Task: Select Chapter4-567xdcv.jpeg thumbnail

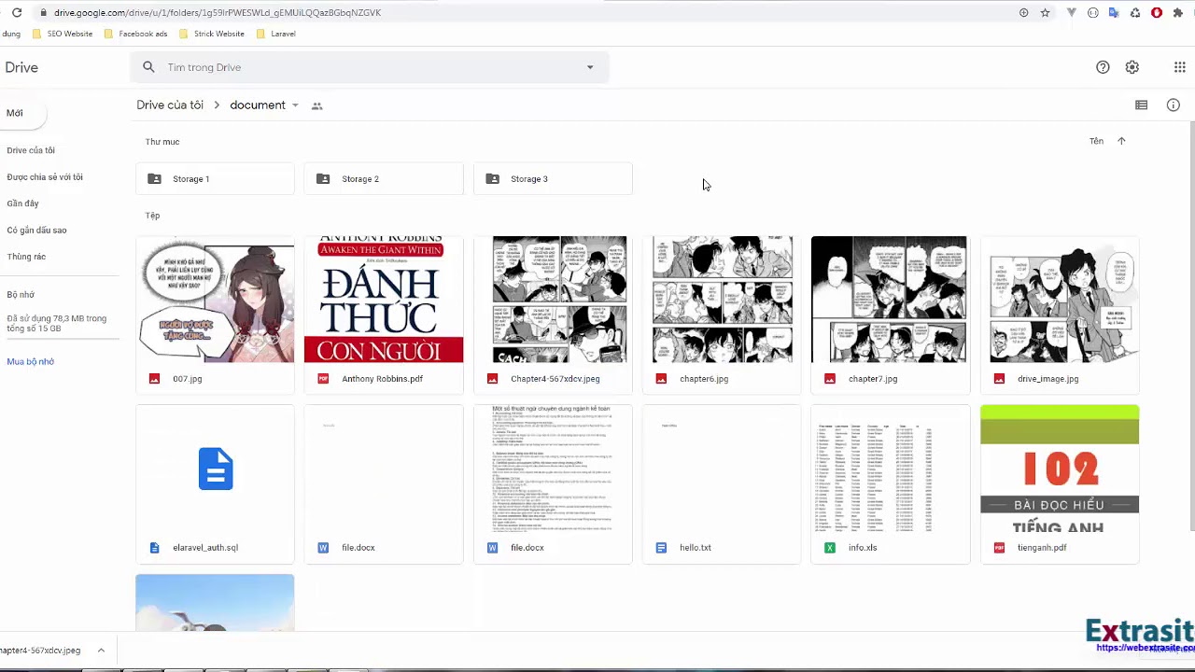Action: (553, 300)
